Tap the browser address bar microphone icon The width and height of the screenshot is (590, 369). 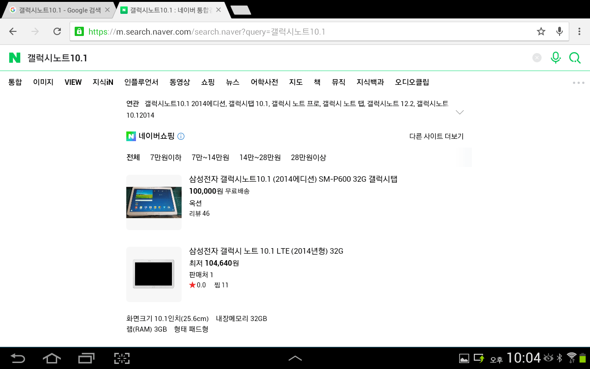pyautogui.click(x=559, y=31)
